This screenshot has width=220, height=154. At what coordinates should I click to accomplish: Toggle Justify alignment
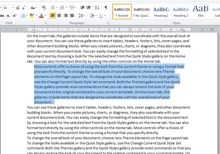[72, 16]
